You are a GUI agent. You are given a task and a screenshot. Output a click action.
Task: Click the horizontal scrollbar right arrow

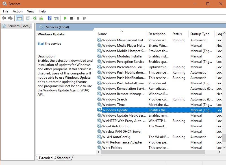(x=220, y=152)
